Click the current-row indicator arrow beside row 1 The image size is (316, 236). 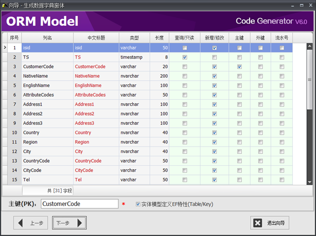4,48
